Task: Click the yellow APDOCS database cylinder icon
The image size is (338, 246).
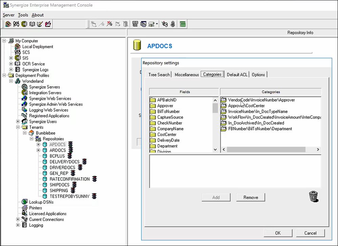Action: pyautogui.click(x=137, y=45)
